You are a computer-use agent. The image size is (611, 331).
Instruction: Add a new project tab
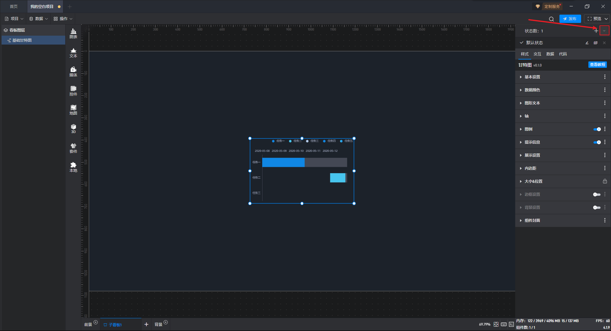[x=70, y=6]
